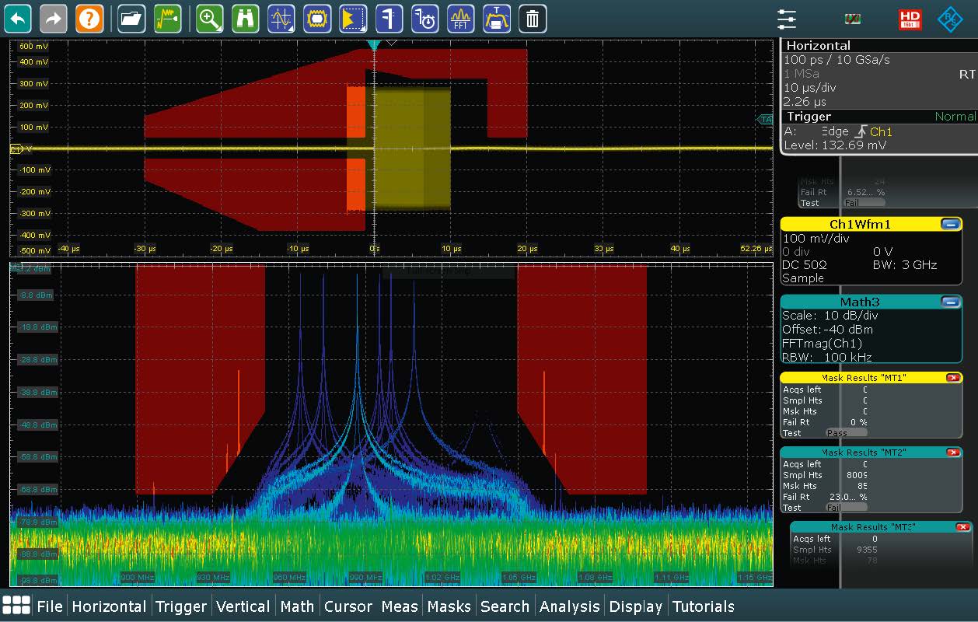
Task: Select the Zoom magnifier tool
Action: (x=209, y=19)
